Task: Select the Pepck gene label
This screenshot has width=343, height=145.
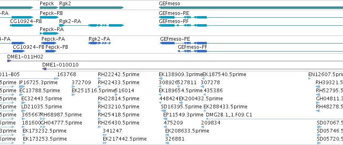Action: (x=47, y=4)
